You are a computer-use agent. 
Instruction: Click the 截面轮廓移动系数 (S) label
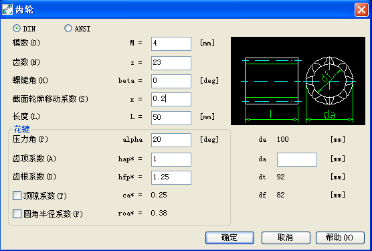click(x=50, y=99)
